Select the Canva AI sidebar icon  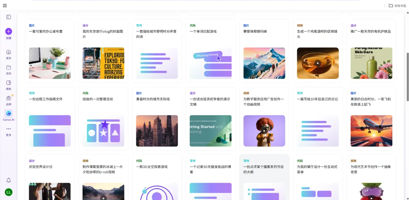click(9, 113)
